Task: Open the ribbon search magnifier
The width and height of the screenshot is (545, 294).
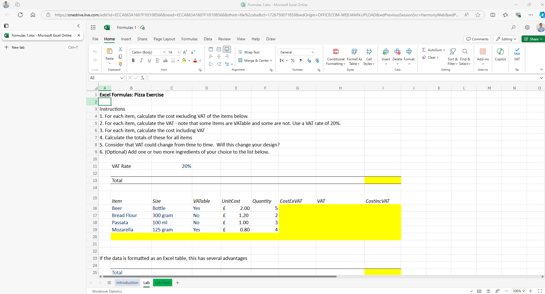Action: point(513,27)
